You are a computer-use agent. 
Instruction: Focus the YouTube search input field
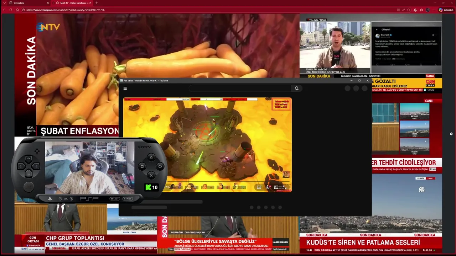click(240, 88)
